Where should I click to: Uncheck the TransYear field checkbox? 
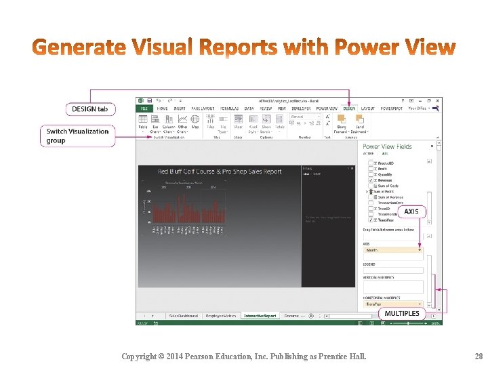370,220
